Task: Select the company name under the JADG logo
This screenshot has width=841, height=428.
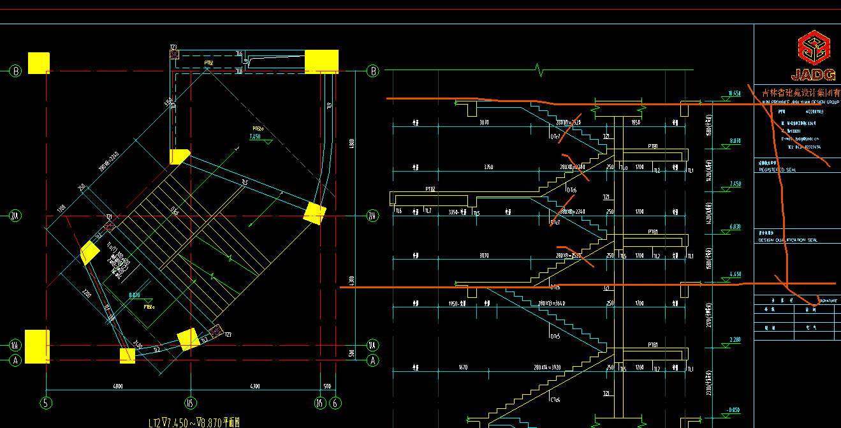Action: (801, 93)
